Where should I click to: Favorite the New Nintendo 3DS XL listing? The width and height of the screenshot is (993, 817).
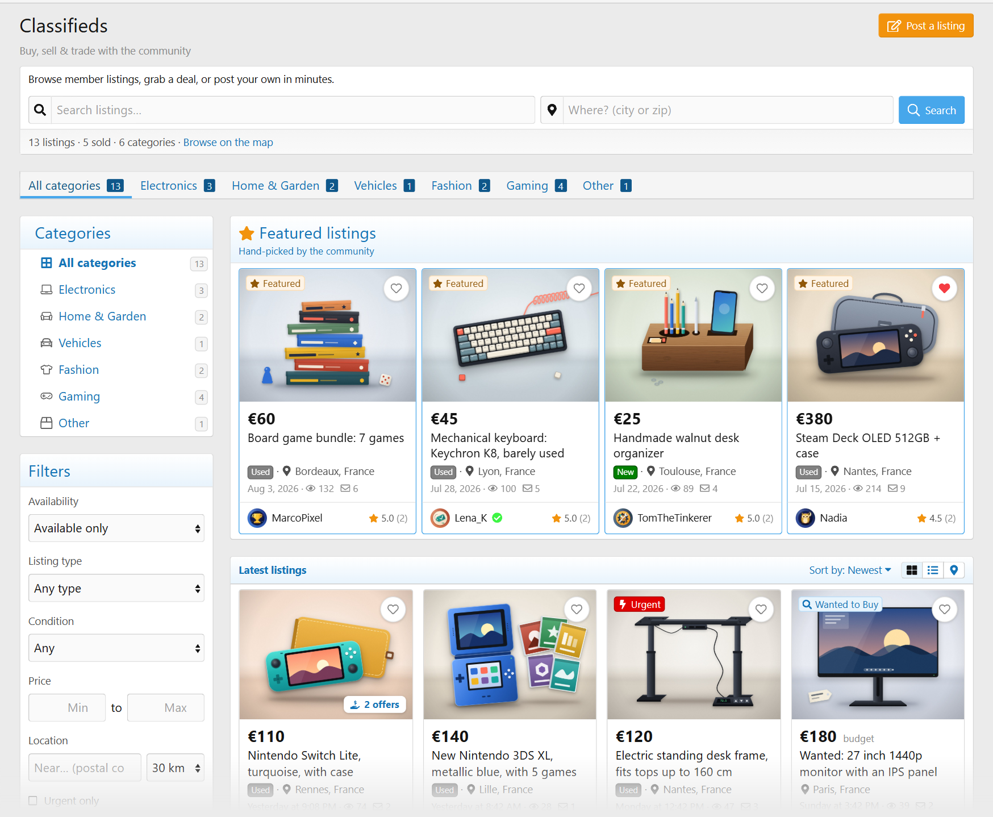(x=577, y=609)
